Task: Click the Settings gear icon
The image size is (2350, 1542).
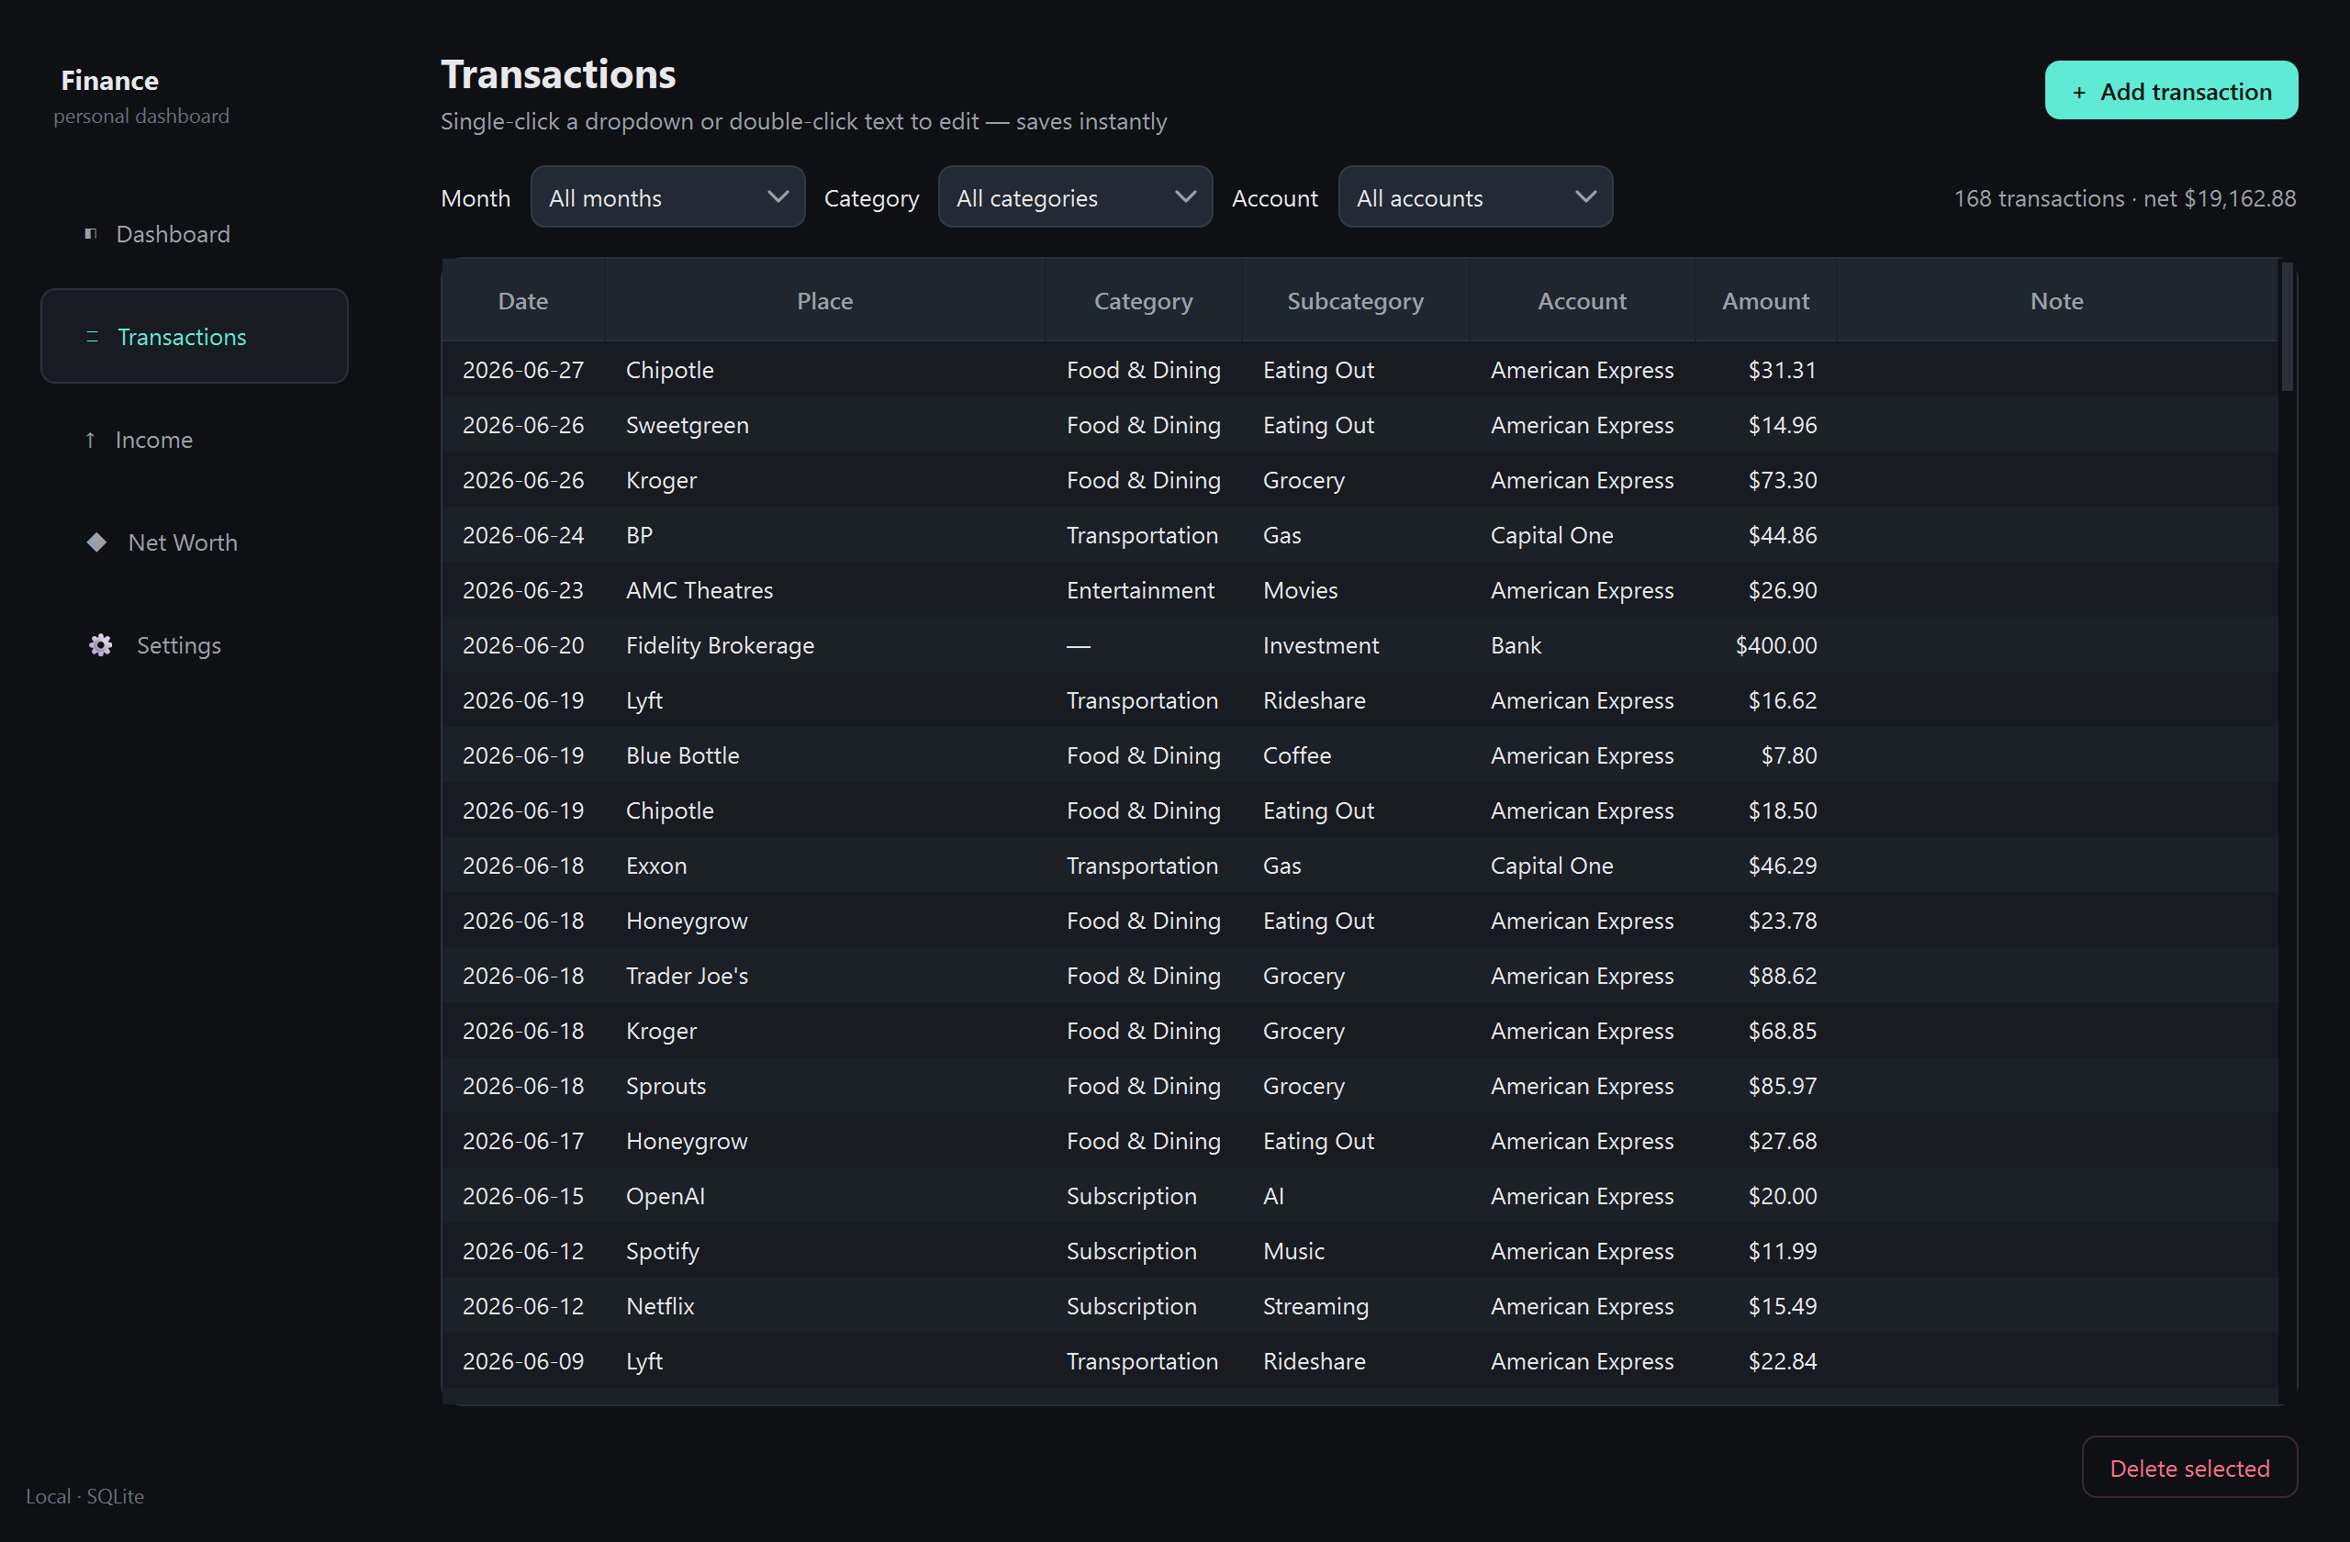Action: pos(101,644)
